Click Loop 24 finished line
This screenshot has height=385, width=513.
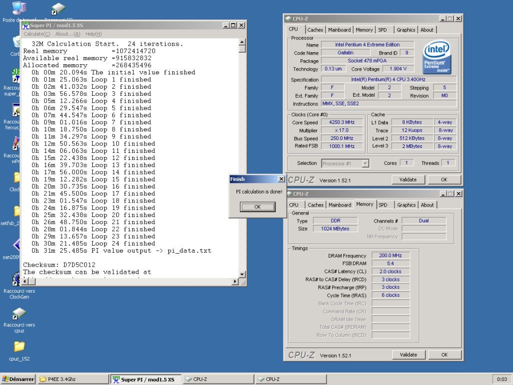93,244
